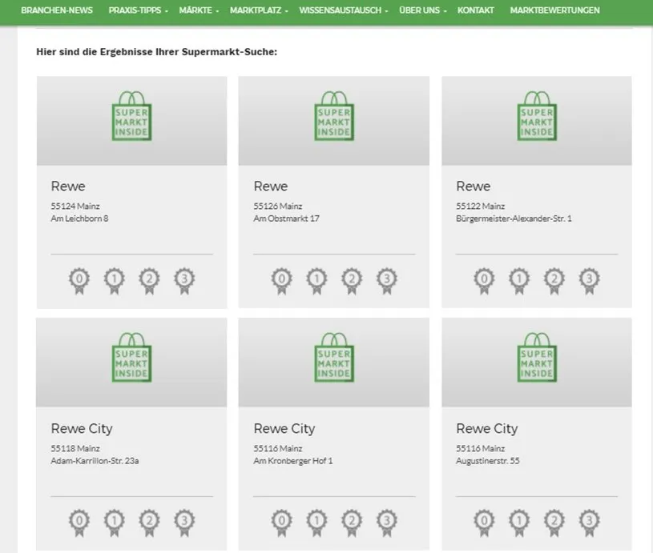Open logo image of Rewe Bürgermeister-Alexander-Str. 1
Image resolution: width=653 pixels, height=553 pixels.
[537, 116]
